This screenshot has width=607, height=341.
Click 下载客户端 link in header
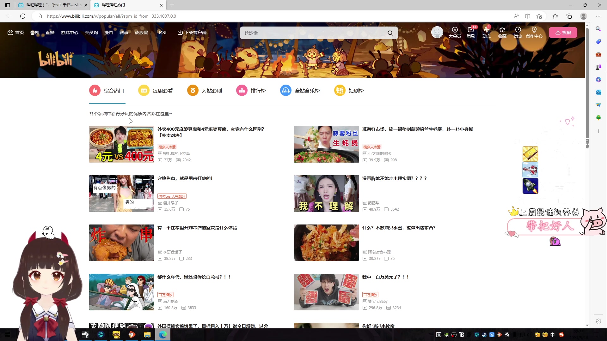(192, 33)
